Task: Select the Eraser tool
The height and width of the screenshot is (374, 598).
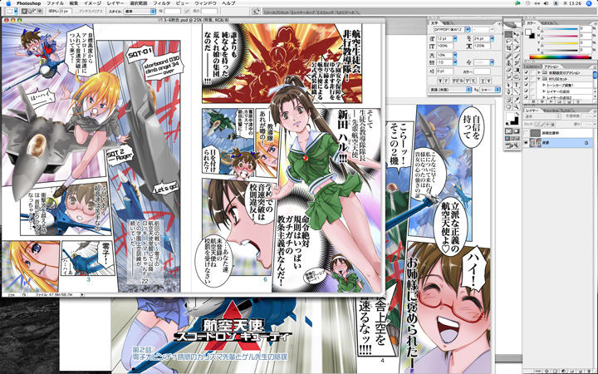Action: pyautogui.click(x=509, y=70)
